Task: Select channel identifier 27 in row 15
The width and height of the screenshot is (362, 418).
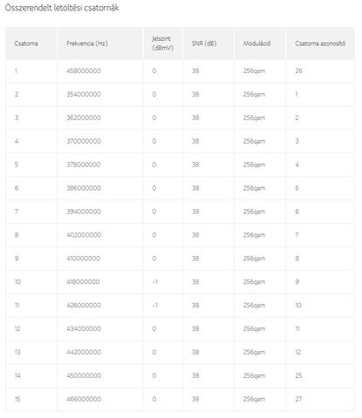Action: point(298,399)
